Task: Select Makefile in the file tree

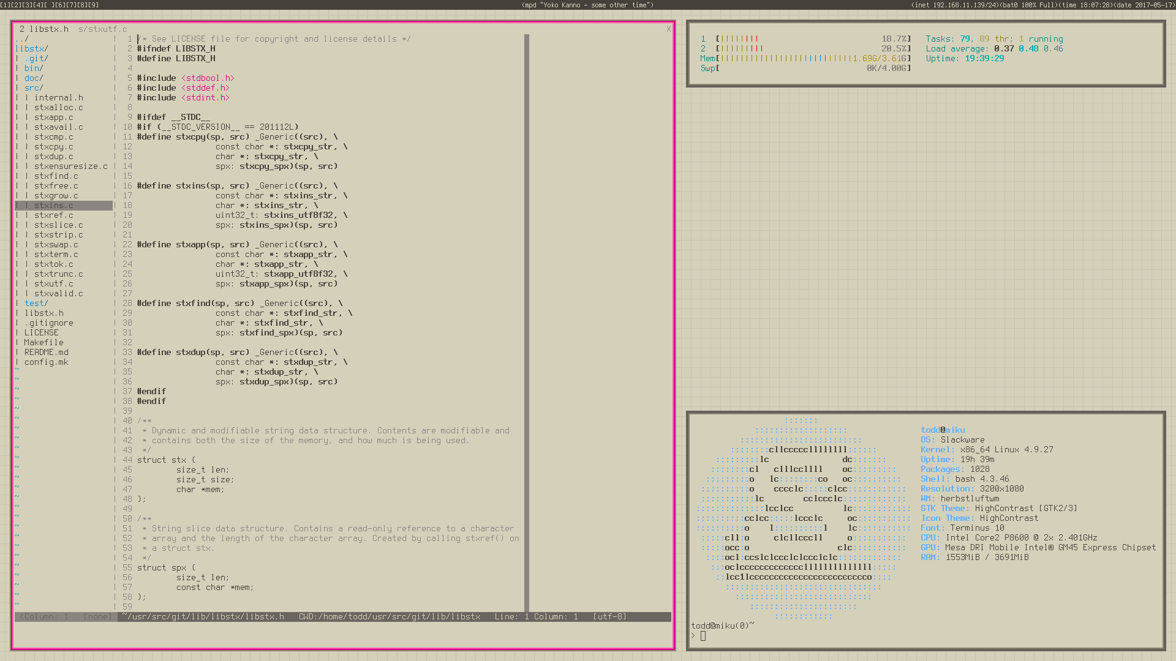Action: (44, 343)
